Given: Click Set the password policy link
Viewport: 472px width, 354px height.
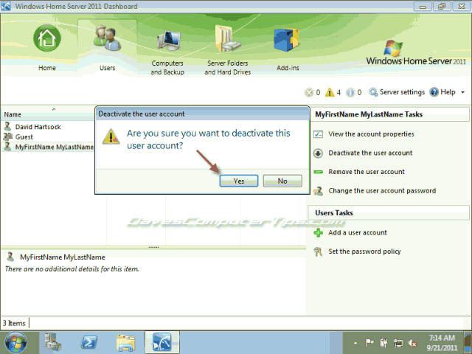Looking at the screenshot, I should [x=364, y=251].
